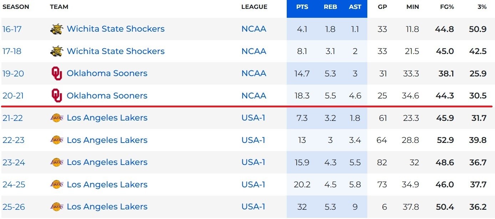The width and height of the screenshot is (495, 219).
Task: Click the 3% column header
Action: point(482,7)
